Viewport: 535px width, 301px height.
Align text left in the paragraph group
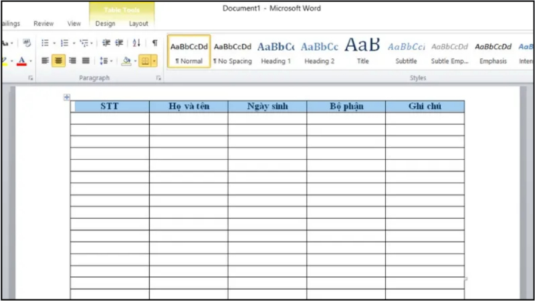point(45,61)
